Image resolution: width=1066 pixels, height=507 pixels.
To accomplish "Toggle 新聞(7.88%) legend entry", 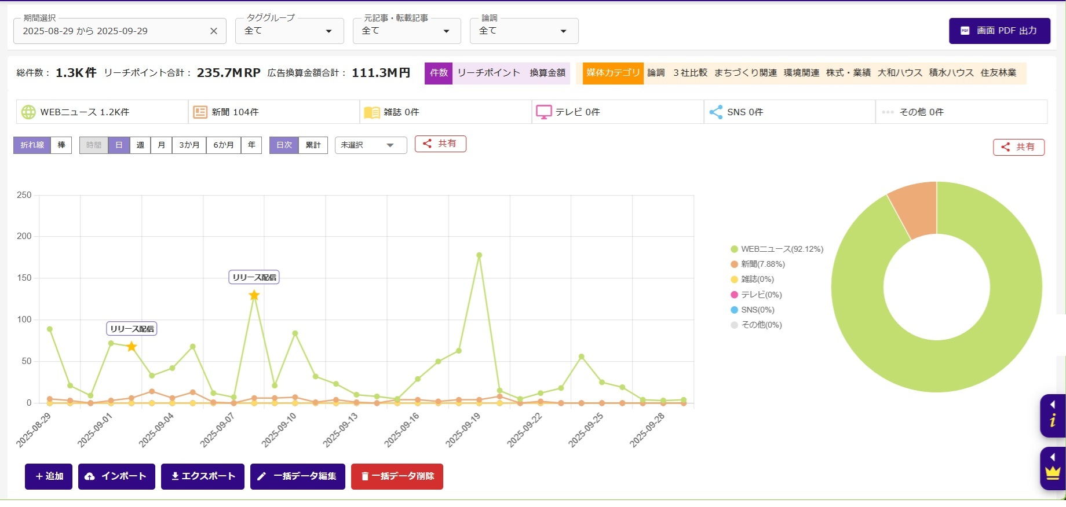I will (758, 264).
